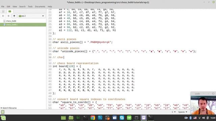This screenshot has width=216, height=121.
Task: Open the Spaces indentation dropdown
Action: (x=183, y=112)
